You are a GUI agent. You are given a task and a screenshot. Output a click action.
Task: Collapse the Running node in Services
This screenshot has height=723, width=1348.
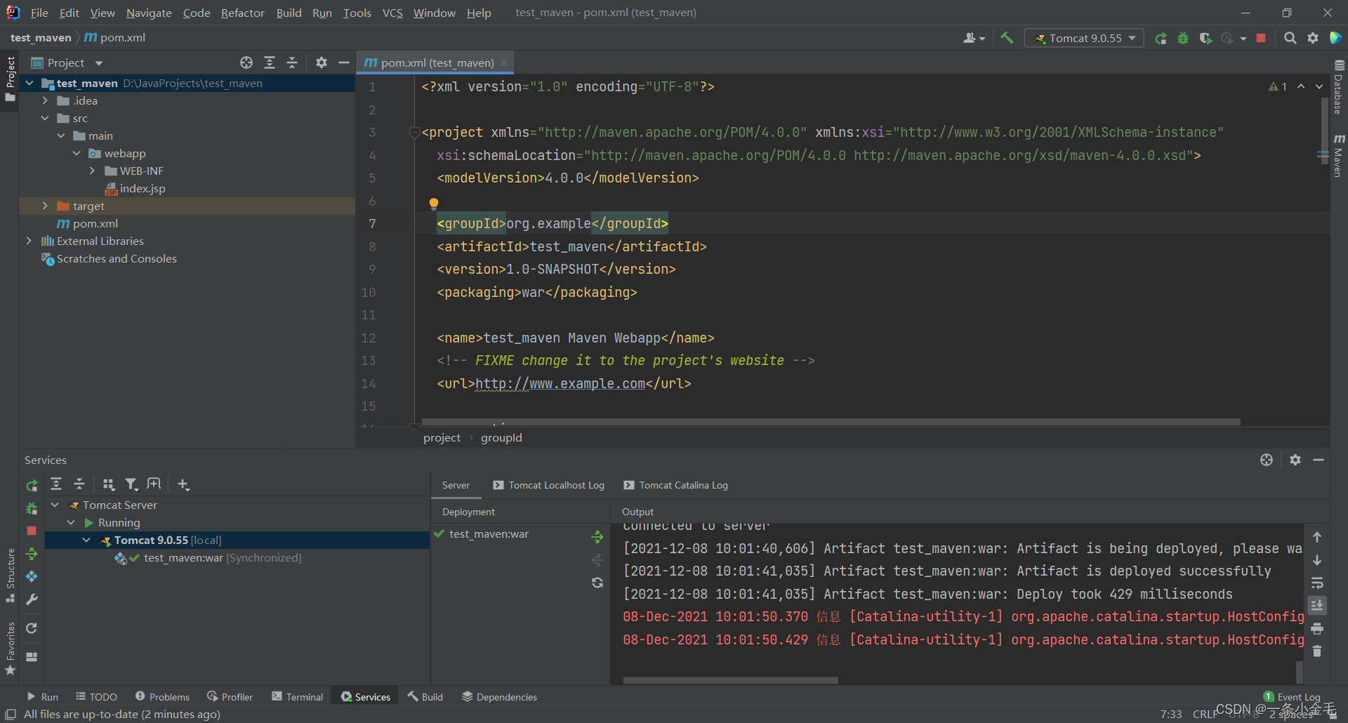[71, 522]
